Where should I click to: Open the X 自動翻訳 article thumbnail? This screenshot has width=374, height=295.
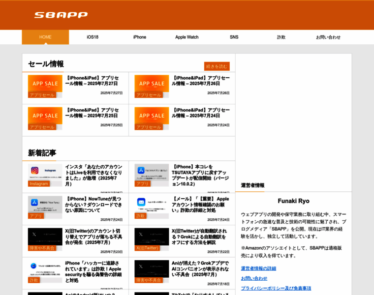[x=152, y=236]
